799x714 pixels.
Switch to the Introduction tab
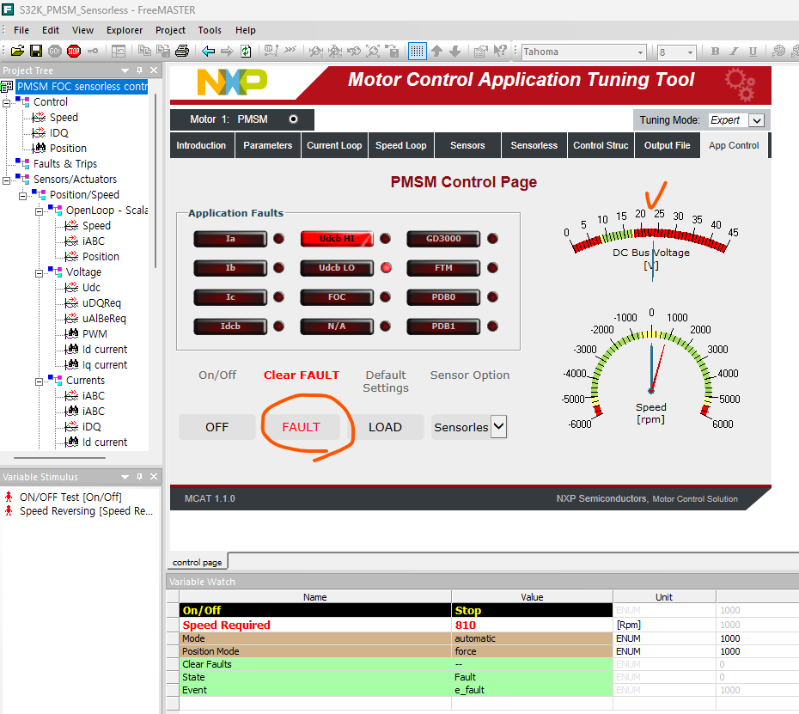tap(201, 145)
